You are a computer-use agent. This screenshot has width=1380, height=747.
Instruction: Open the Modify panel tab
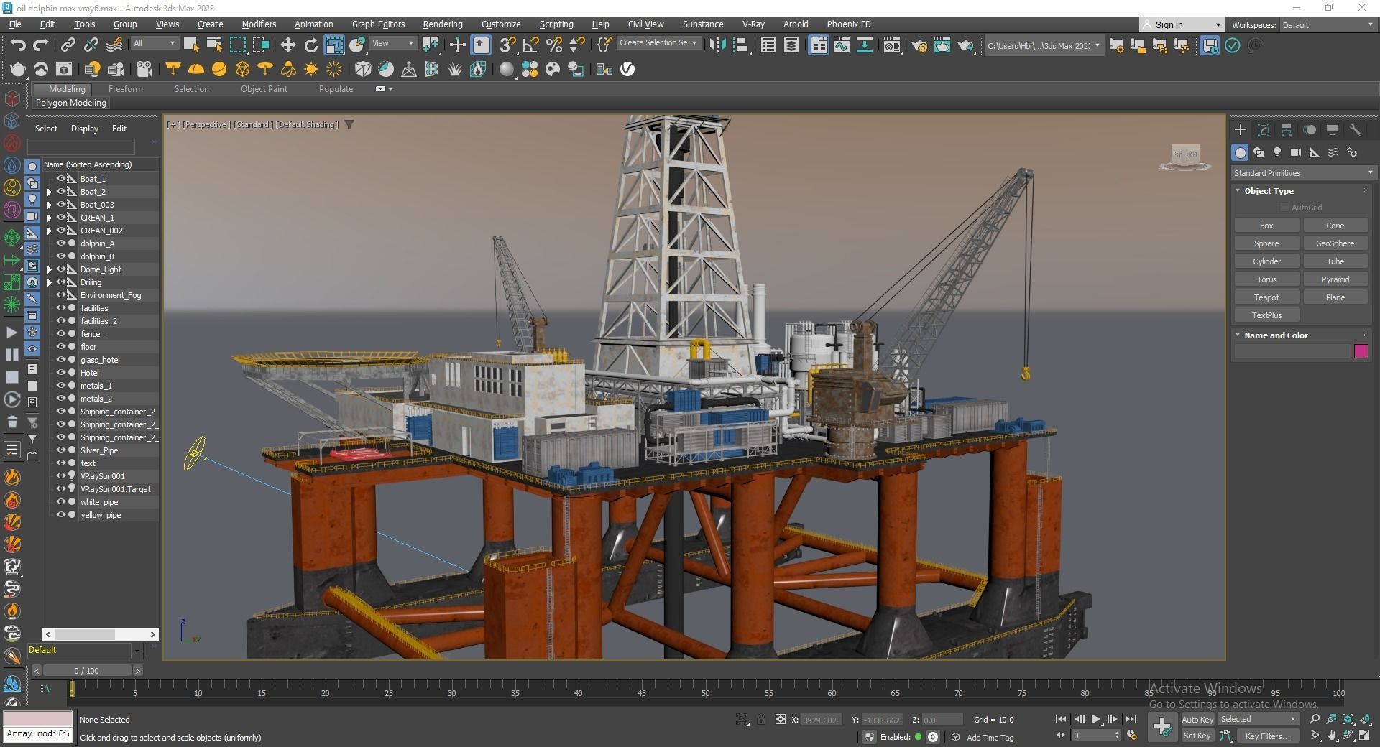point(1264,130)
